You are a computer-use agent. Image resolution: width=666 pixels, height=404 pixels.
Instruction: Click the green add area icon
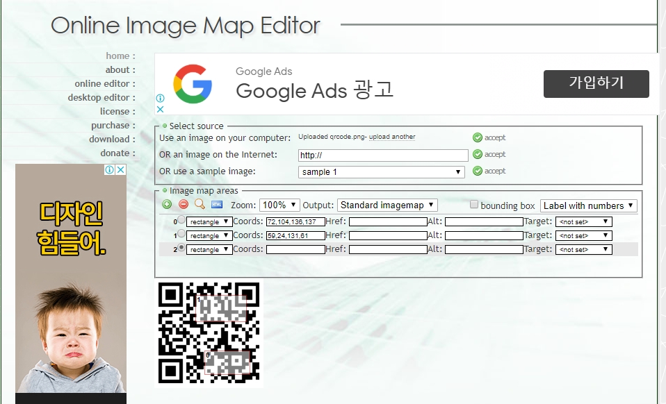point(167,204)
